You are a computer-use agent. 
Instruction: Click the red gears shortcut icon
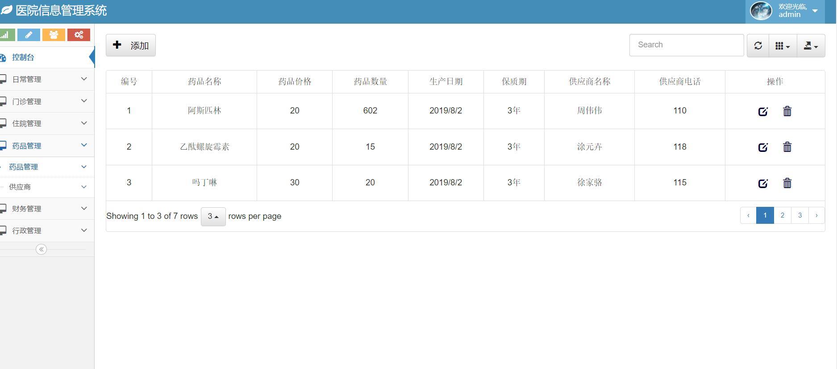(79, 35)
